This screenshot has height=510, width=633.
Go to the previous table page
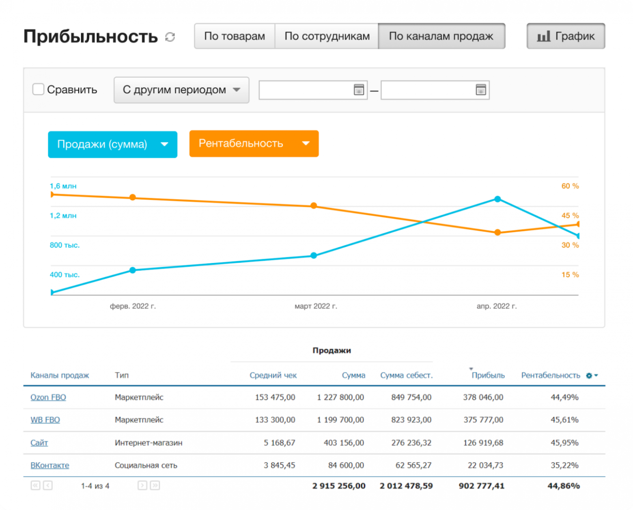pyautogui.click(x=48, y=485)
